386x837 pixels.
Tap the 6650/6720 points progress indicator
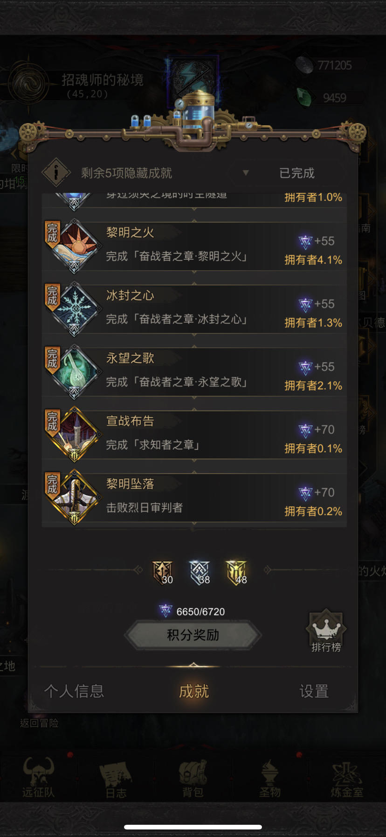tap(192, 611)
